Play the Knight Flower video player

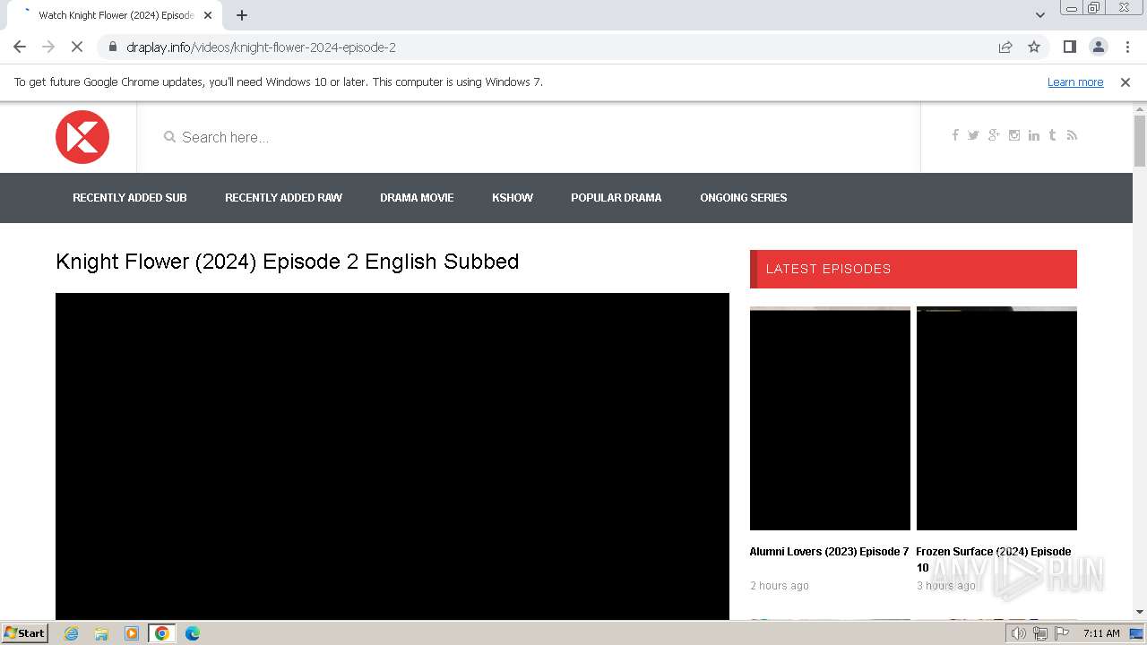point(392,456)
